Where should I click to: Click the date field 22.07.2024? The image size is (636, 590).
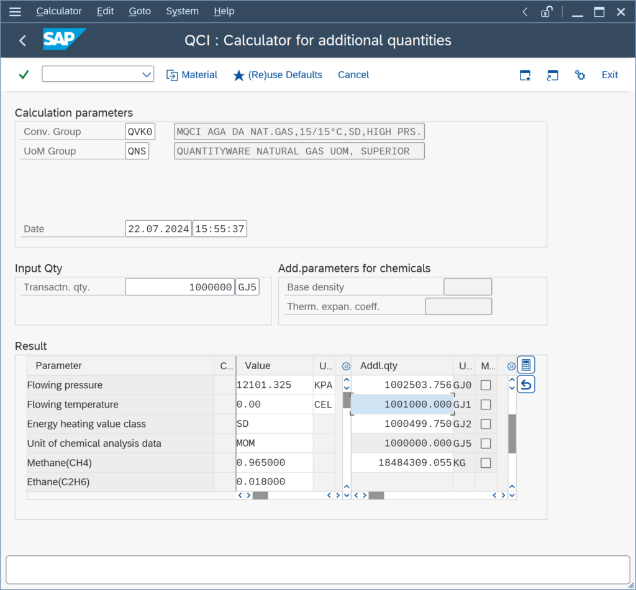coord(158,229)
